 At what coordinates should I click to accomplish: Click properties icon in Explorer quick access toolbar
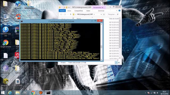tap(64, 7)
